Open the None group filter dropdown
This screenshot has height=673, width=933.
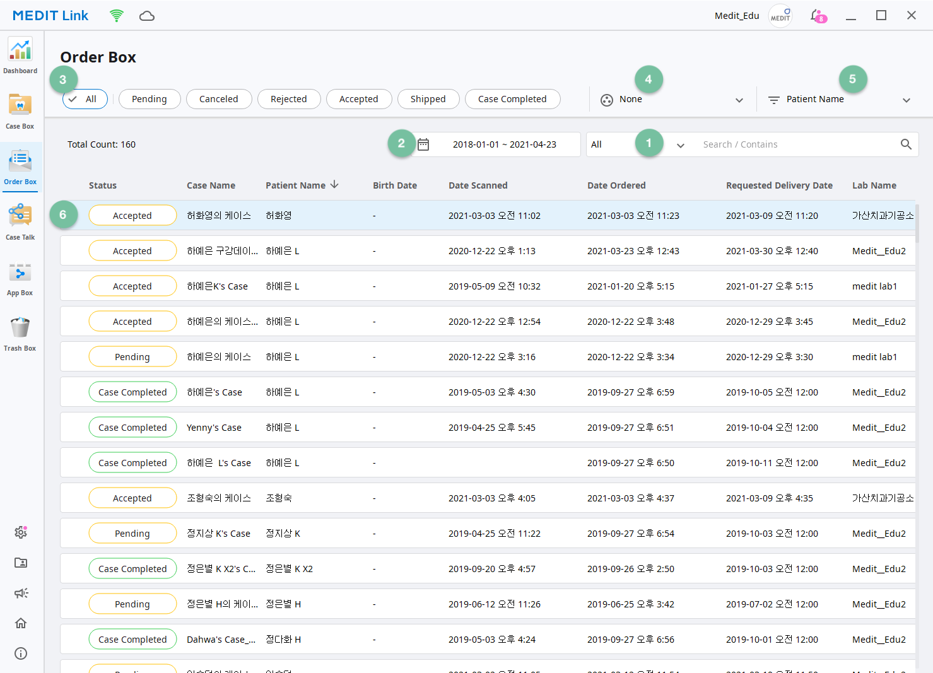(672, 99)
